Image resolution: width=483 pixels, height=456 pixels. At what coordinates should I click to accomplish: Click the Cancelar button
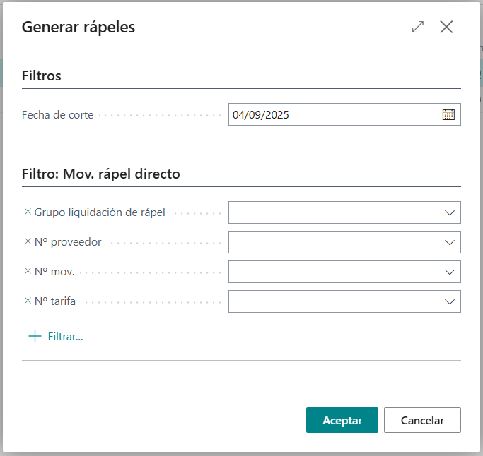point(422,420)
